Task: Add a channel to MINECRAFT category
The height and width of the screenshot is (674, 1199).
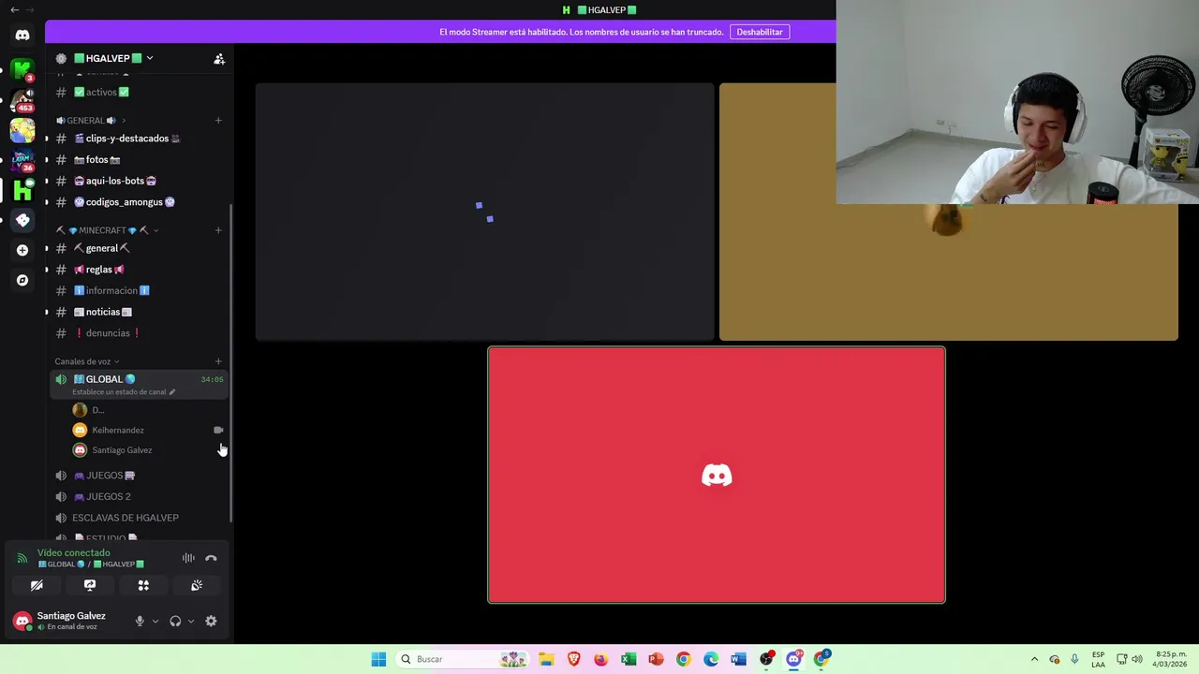Action: click(x=218, y=230)
